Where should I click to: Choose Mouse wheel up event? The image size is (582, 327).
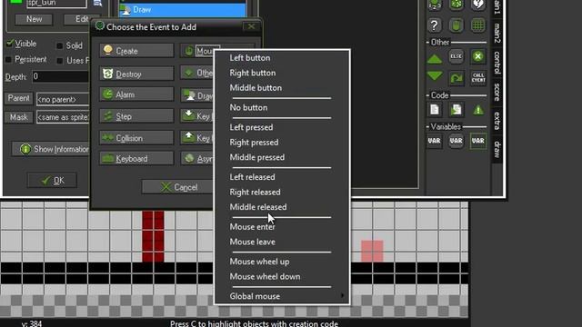click(259, 262)
